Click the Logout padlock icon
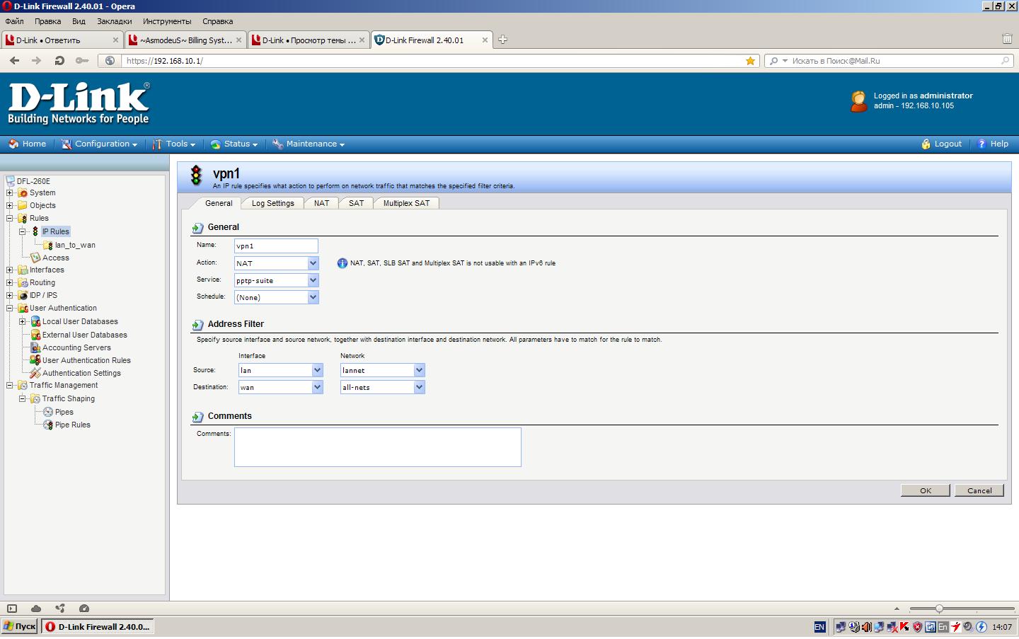 [x=926, y=144]
